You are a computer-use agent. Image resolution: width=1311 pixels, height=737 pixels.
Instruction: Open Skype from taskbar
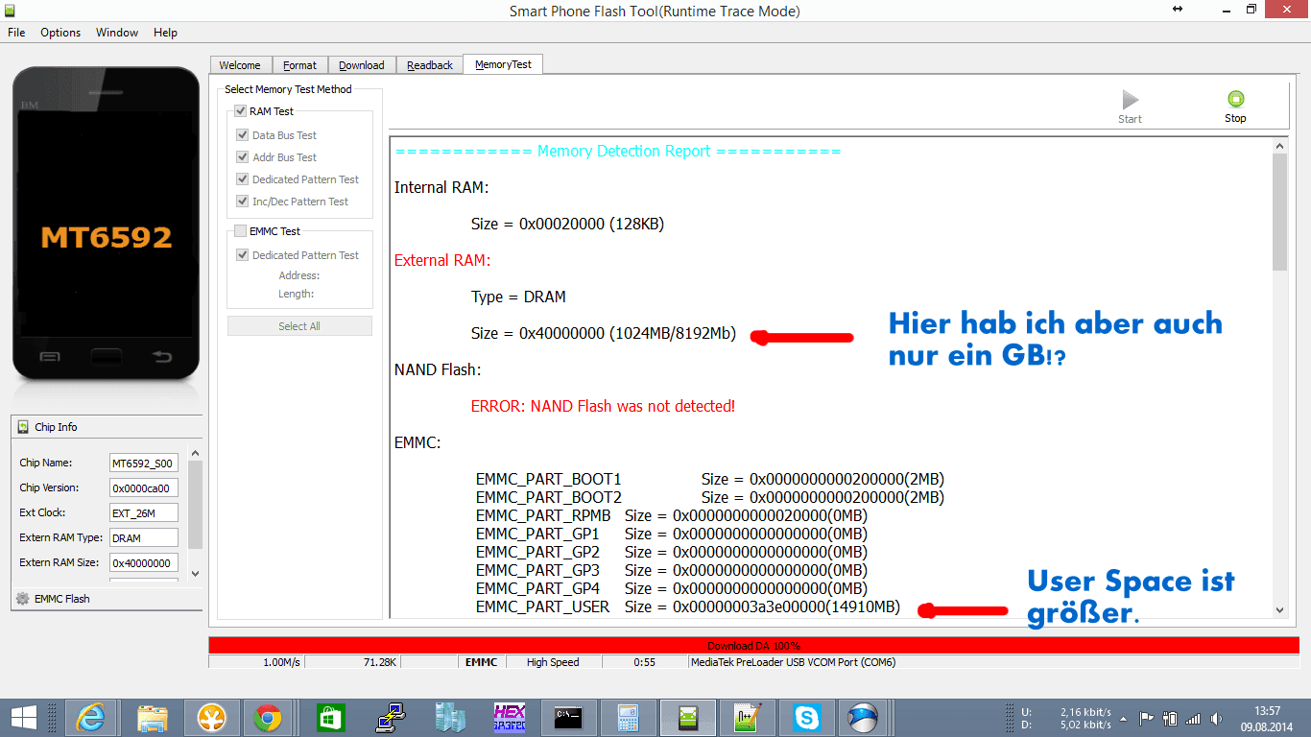pyautogui.click(x=807, y=717)
